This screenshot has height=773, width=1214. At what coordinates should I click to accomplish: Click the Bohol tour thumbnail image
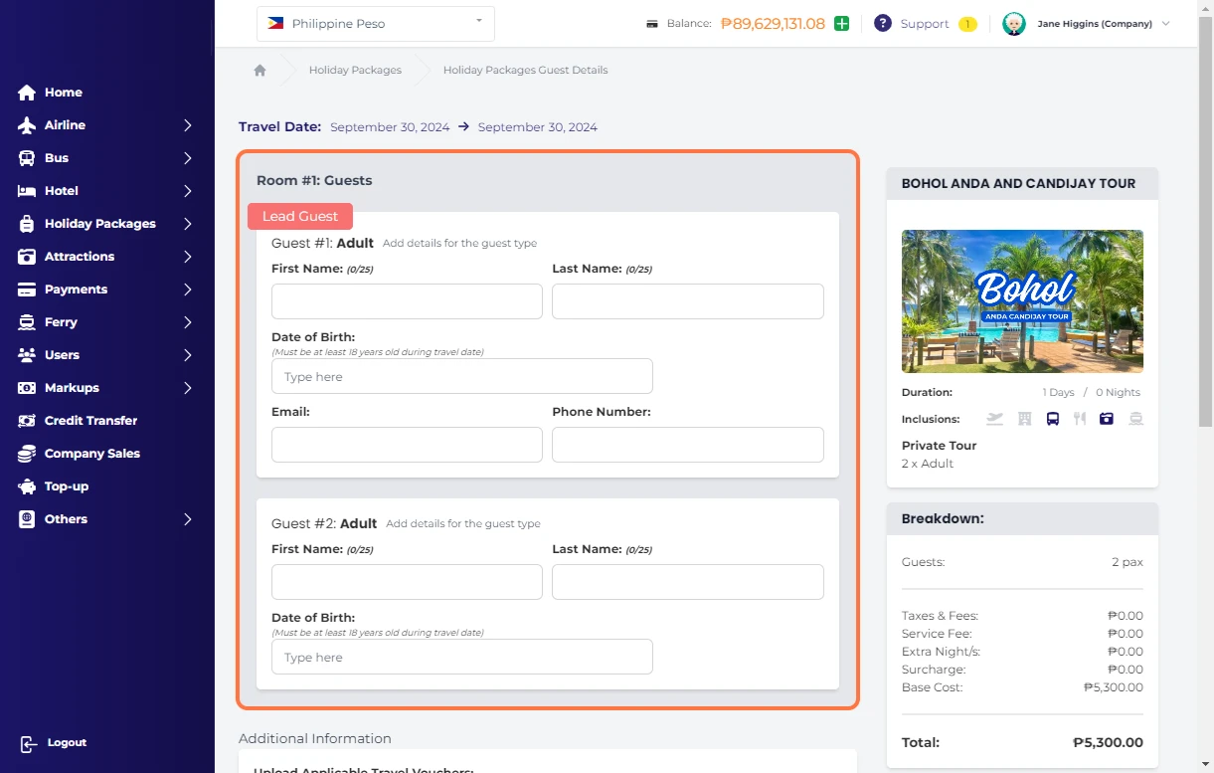(x=1022, y=300)
